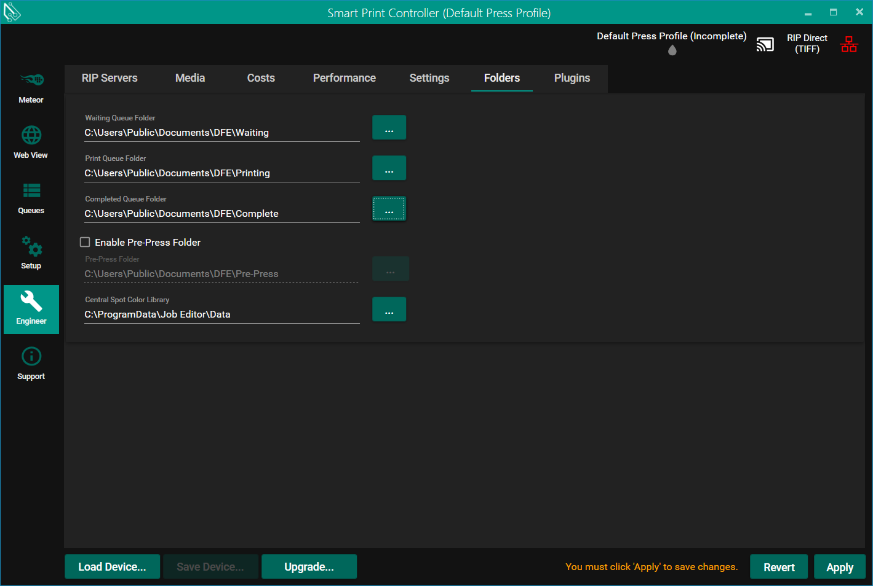Image resolution: width=873 pixels, height=586 pixels.
Task: Browse for Central Spot Color Library
Action: pos(389,310)
